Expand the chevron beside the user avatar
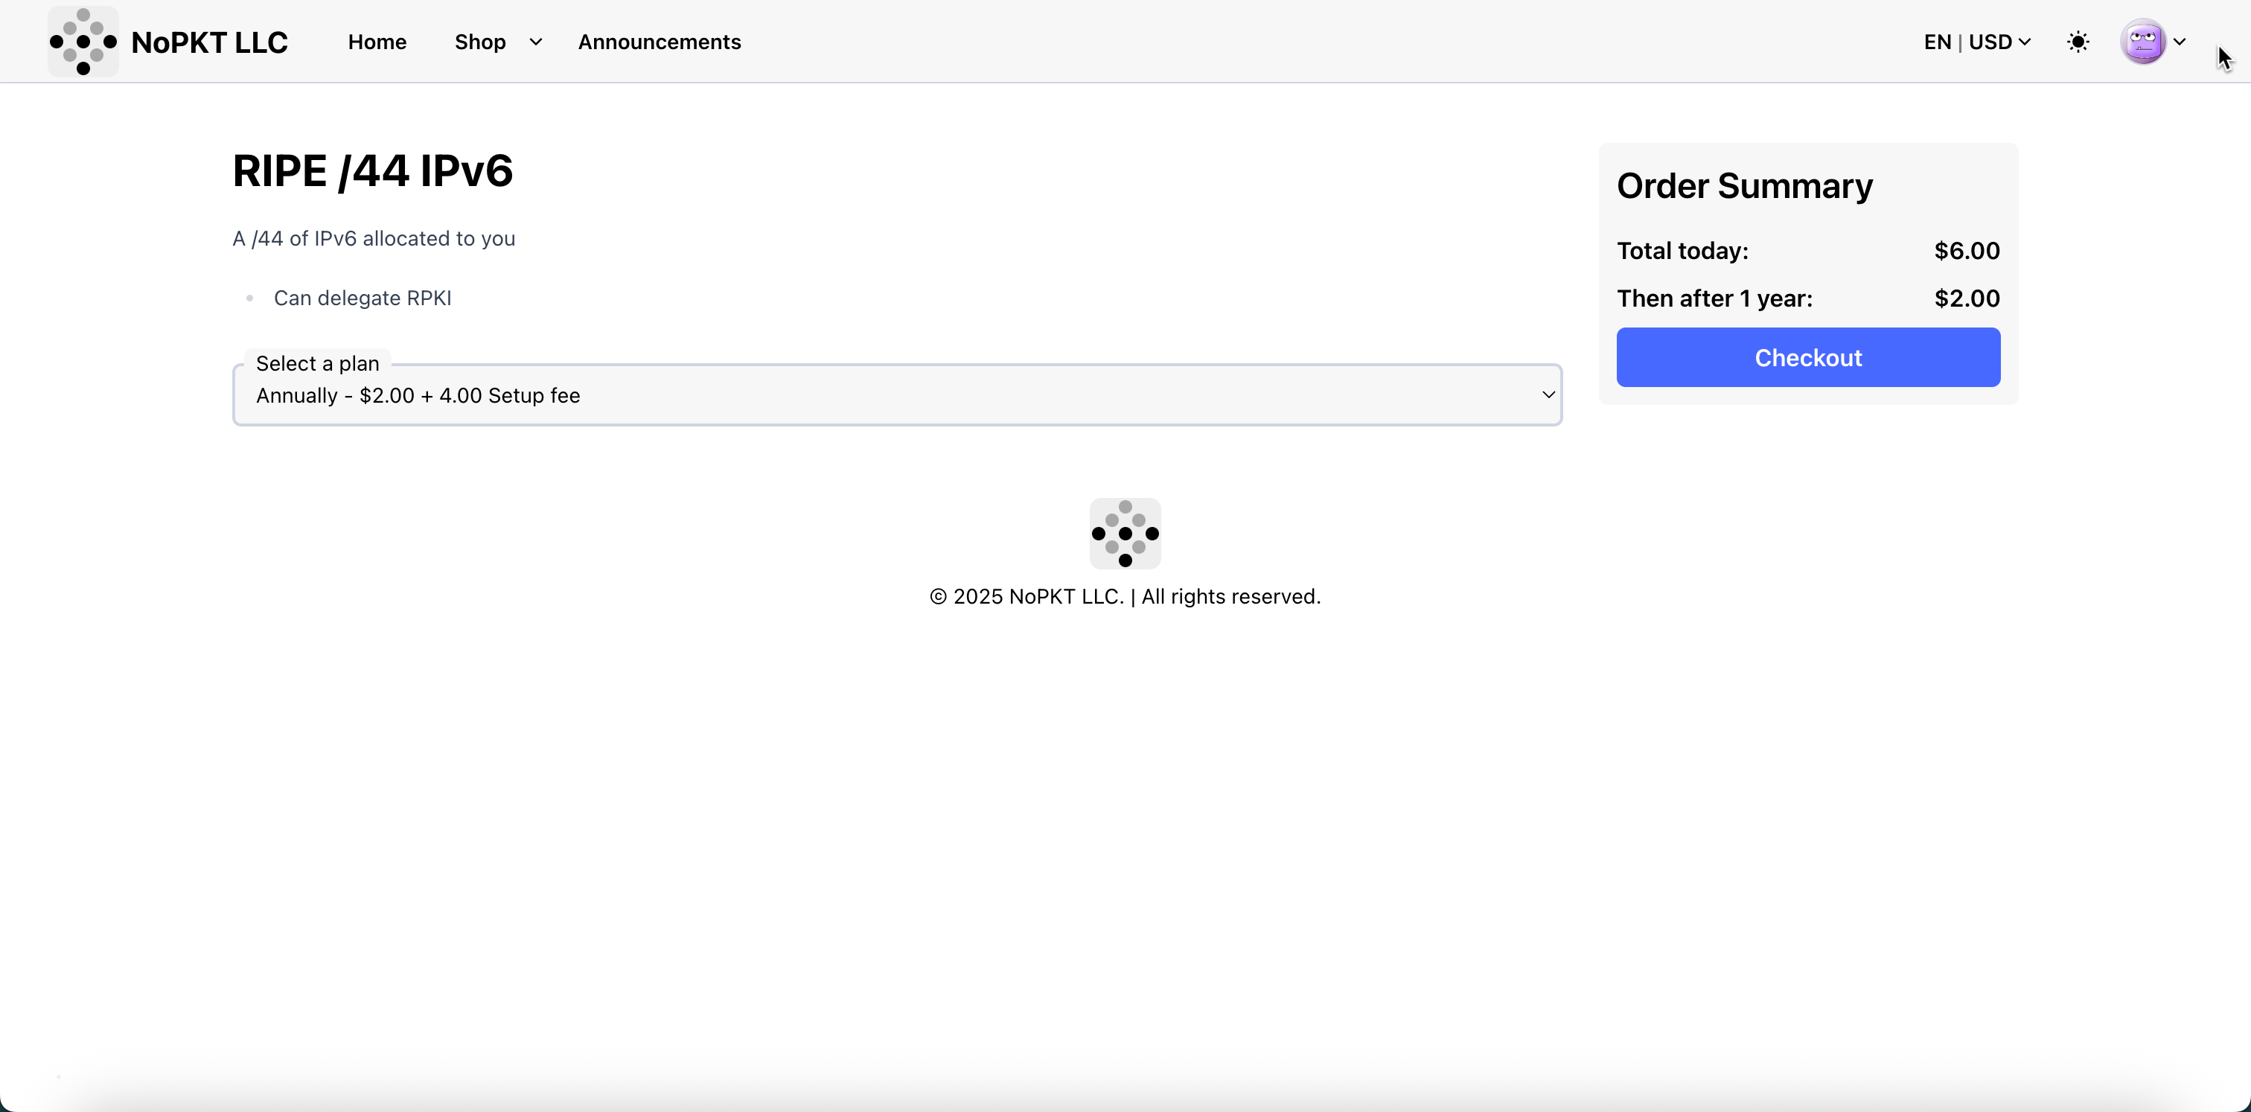This screenshot has height=1112, width=2251. click(x=2180, y=42)
